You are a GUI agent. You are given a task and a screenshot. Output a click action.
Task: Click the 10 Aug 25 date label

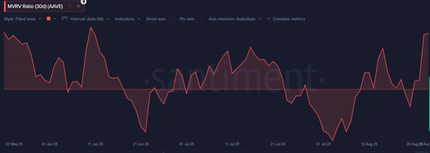click(369, 144)
